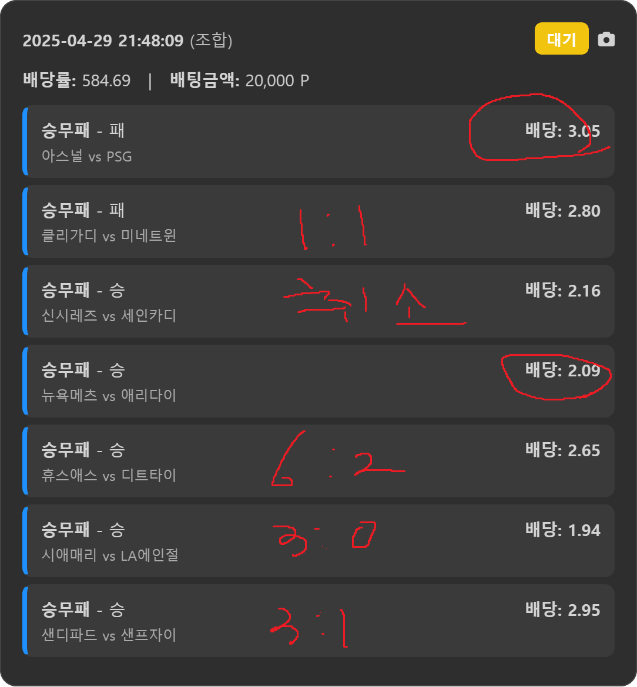The image size is (637, 687).
Task: Click the circled odds value 2.09
Action: tap(584, 371)
